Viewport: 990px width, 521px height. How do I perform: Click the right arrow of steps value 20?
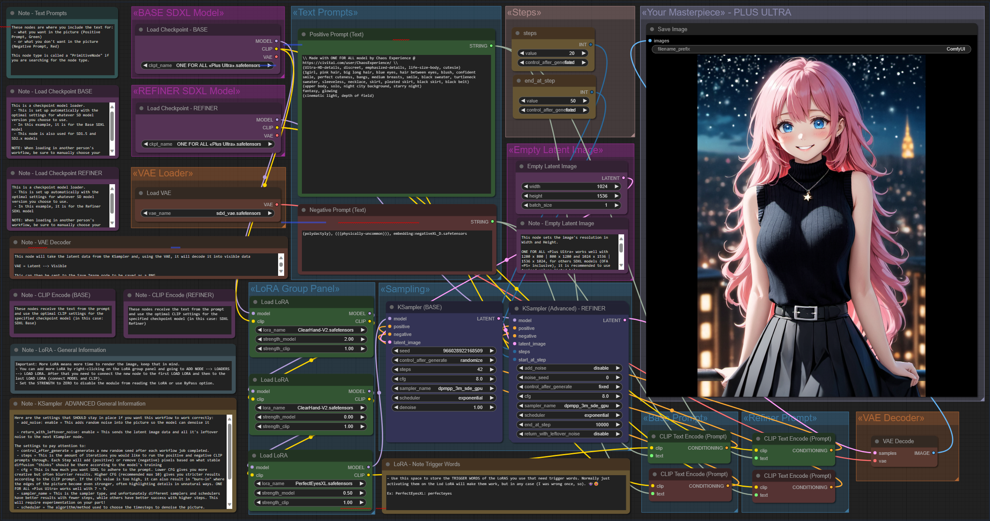583,53
